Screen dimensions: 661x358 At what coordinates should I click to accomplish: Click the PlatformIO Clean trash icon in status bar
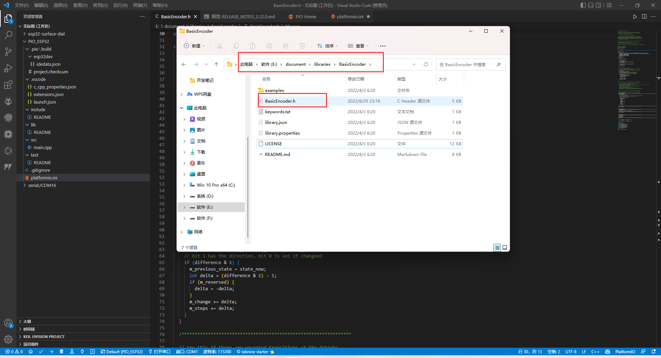pyautogui.click(x=61, y=352)
